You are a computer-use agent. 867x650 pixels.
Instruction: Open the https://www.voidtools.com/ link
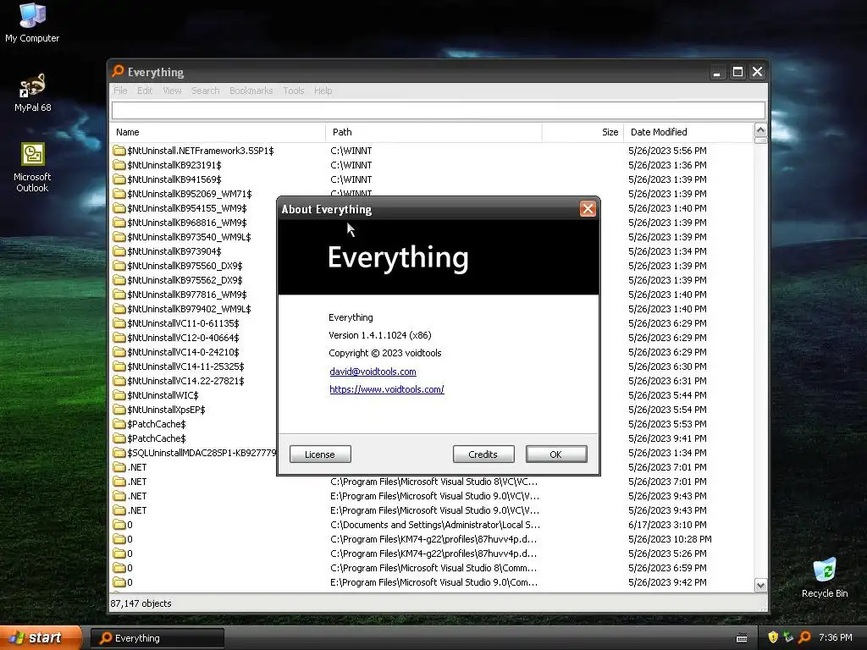point(386,389)
